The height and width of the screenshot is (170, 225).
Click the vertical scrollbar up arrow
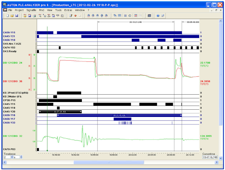[220, 21]
